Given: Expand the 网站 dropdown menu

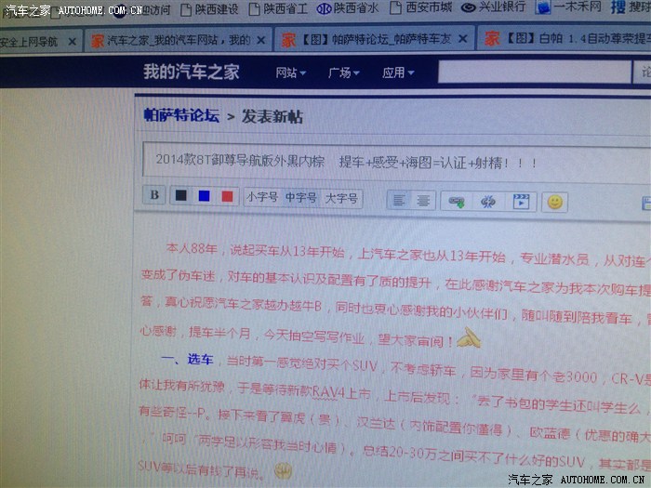Looking at the screenshot, I should coord(289,73).
